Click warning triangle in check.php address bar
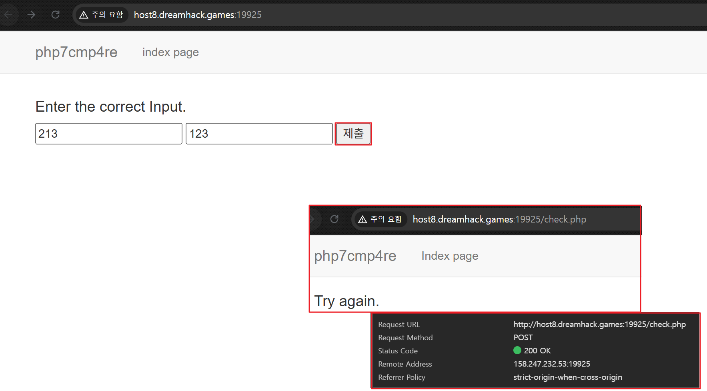The height and width of the screenshot is (391, 707). point(363,219)
